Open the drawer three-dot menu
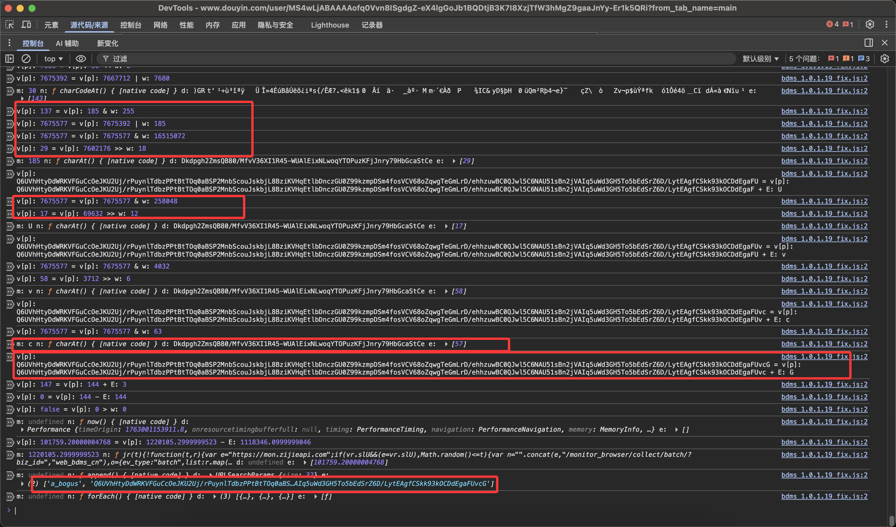896x527 pixels. coord(9,43)
